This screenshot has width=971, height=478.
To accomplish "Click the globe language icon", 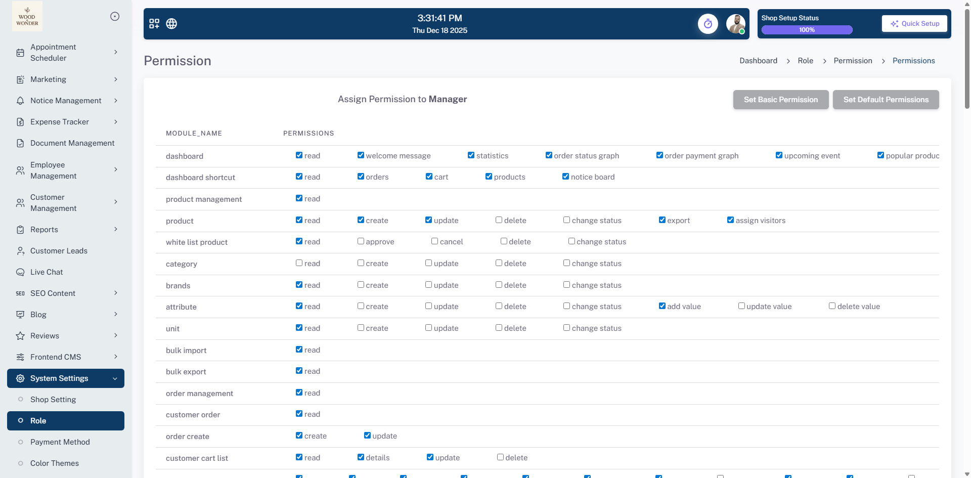I will coord(171,24).
